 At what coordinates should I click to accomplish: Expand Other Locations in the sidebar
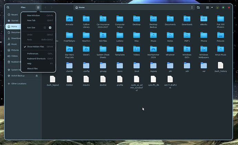[19, 83]
